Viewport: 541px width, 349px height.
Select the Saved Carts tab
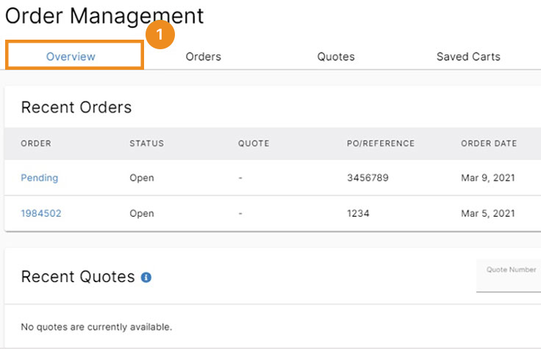click(x=468, y=57)
